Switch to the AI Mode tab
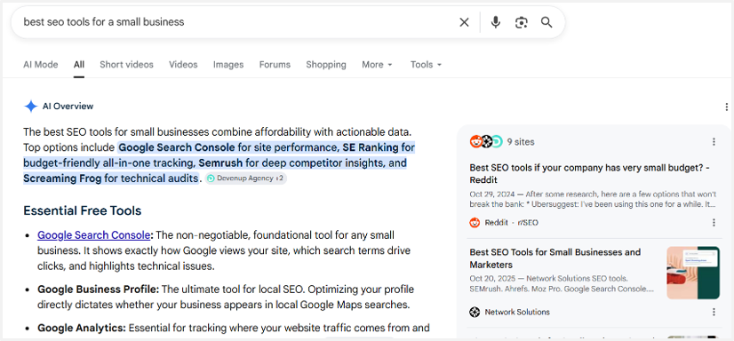734x341 pixels. pyautogui.click(x=41, y=65)
